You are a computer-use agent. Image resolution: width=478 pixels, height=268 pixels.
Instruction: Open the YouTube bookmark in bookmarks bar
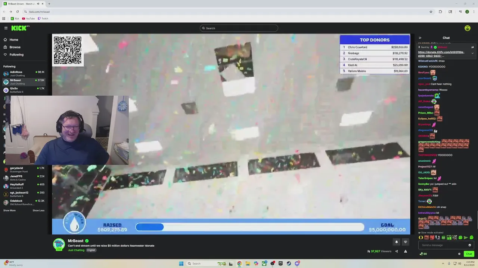point(28,19)
